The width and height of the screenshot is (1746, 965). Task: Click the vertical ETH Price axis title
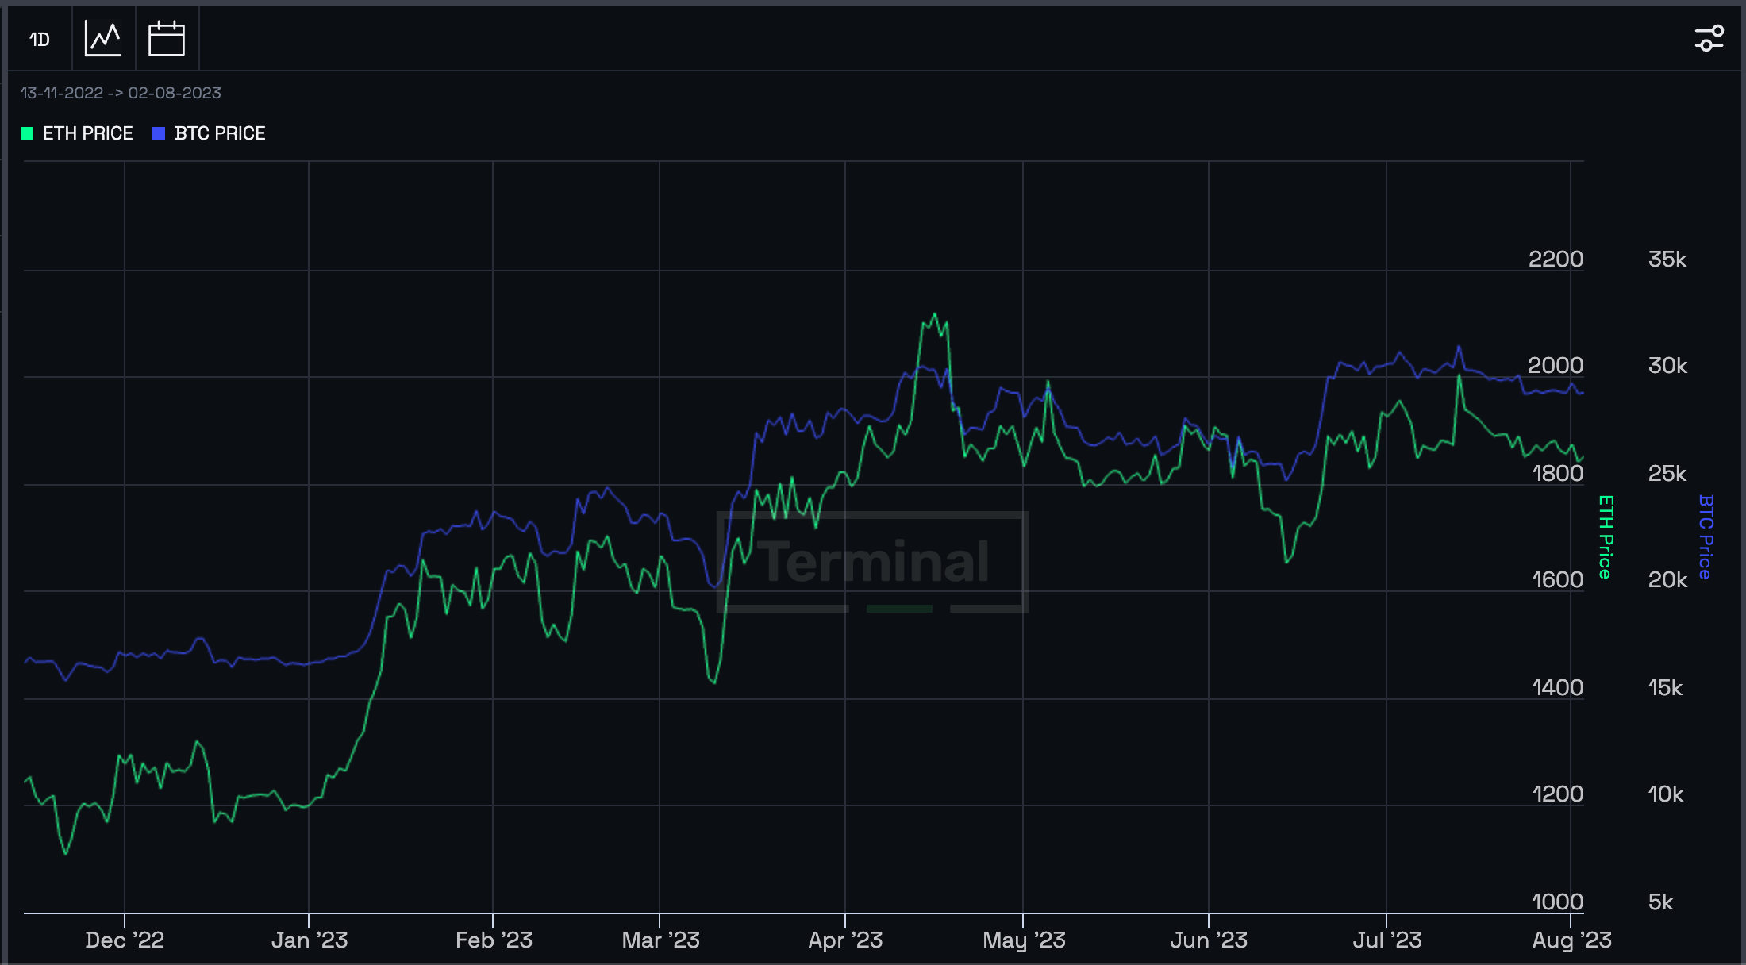tap(1606, 536)
